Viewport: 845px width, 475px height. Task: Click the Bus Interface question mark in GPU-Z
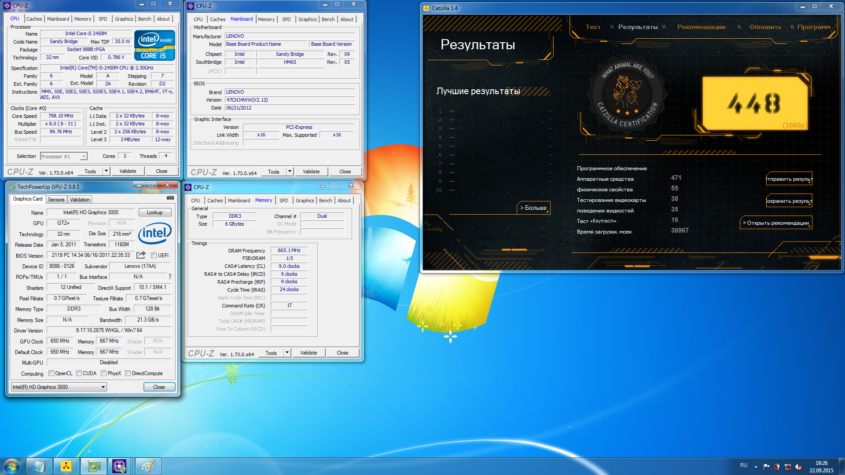170,277
